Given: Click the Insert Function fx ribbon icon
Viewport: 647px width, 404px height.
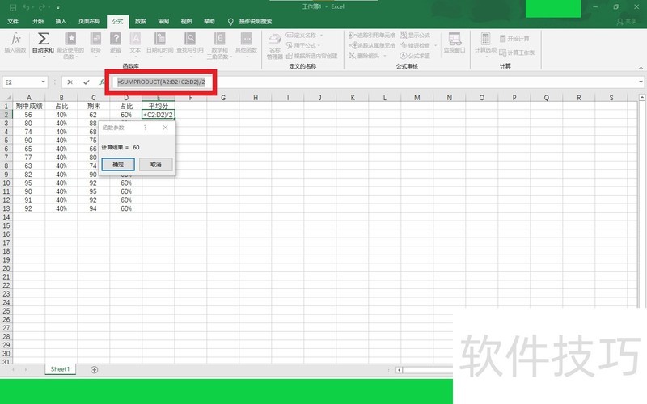Looking at the screenshot, I should click(x=15, y=43).
